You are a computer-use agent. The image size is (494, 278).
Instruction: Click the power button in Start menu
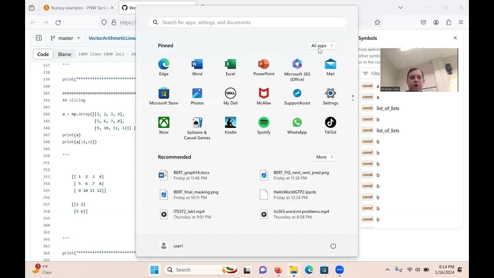pyautogui.click(x=333, y=246)
